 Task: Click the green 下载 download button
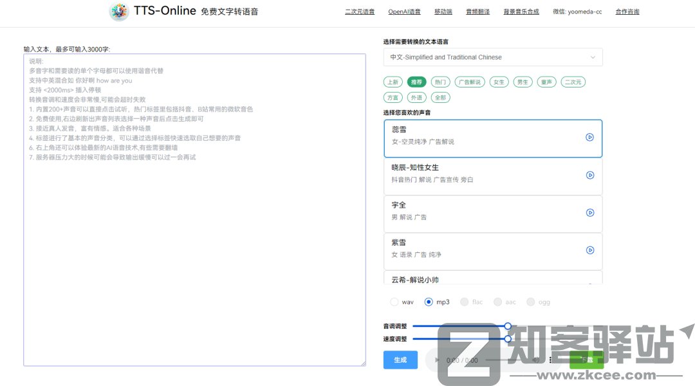[x=587, y=360]
